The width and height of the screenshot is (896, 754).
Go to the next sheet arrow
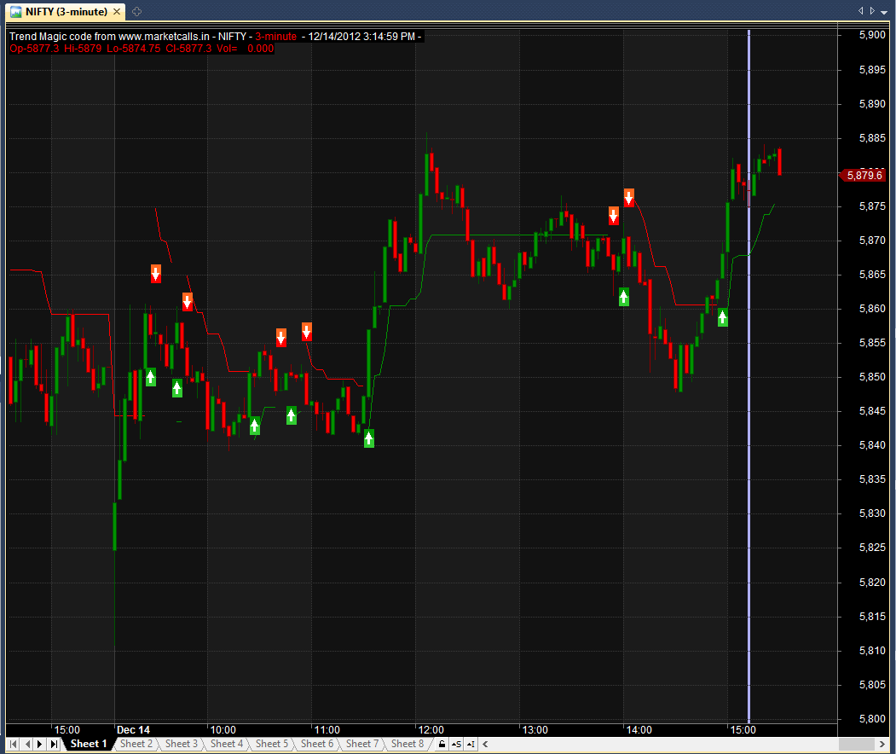point(40,744)
